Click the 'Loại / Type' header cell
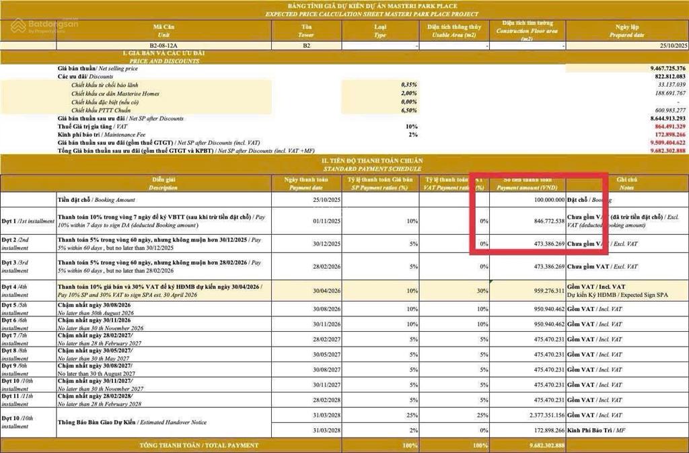 [380, 30]
